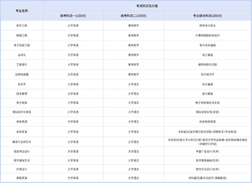Select the 考试科目及分值 header cell

pos(147,6)
